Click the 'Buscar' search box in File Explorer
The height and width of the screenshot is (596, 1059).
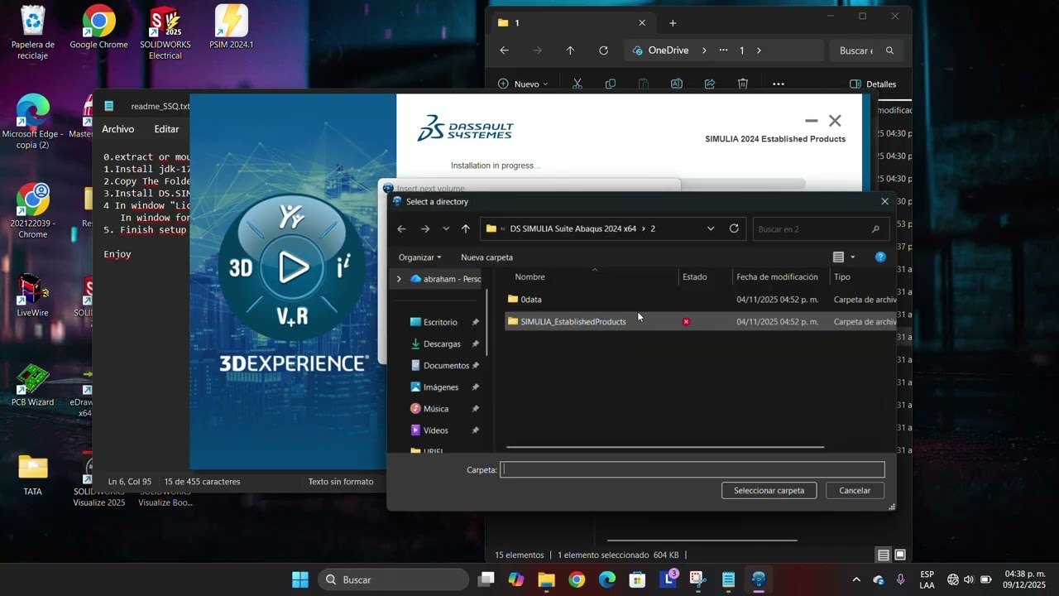tap(866, 50)
